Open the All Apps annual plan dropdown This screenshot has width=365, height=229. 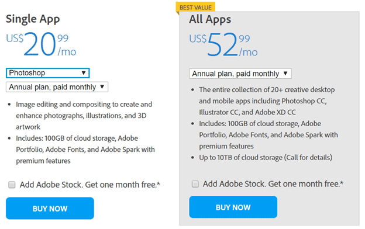[240, 74]
